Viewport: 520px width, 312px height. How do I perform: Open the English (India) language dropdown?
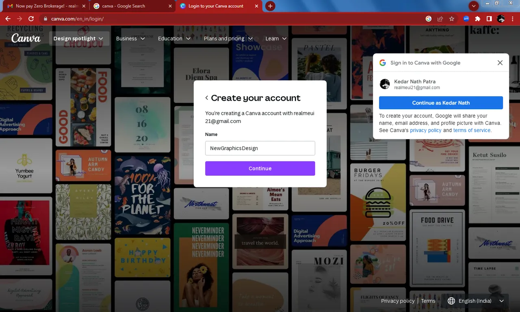click(476, 301)
